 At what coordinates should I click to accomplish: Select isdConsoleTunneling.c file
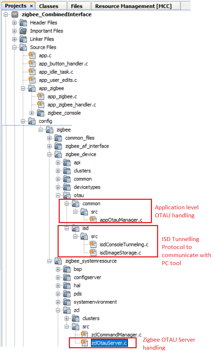(124, 244)
